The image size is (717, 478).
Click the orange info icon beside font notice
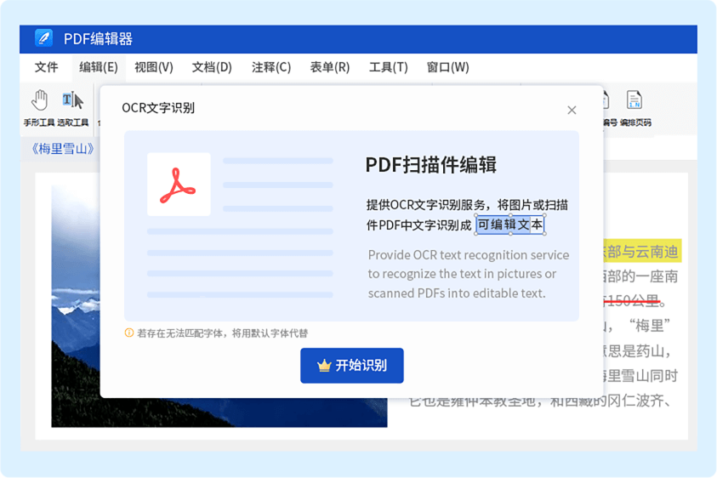tap(129, 333)
